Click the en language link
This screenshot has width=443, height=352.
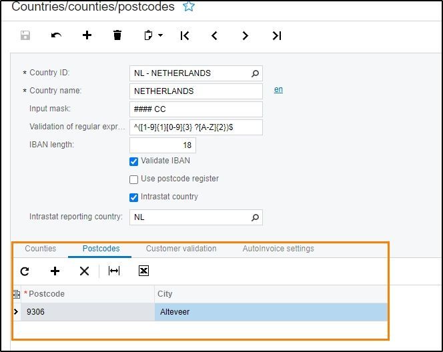click(x=278, y=90)
